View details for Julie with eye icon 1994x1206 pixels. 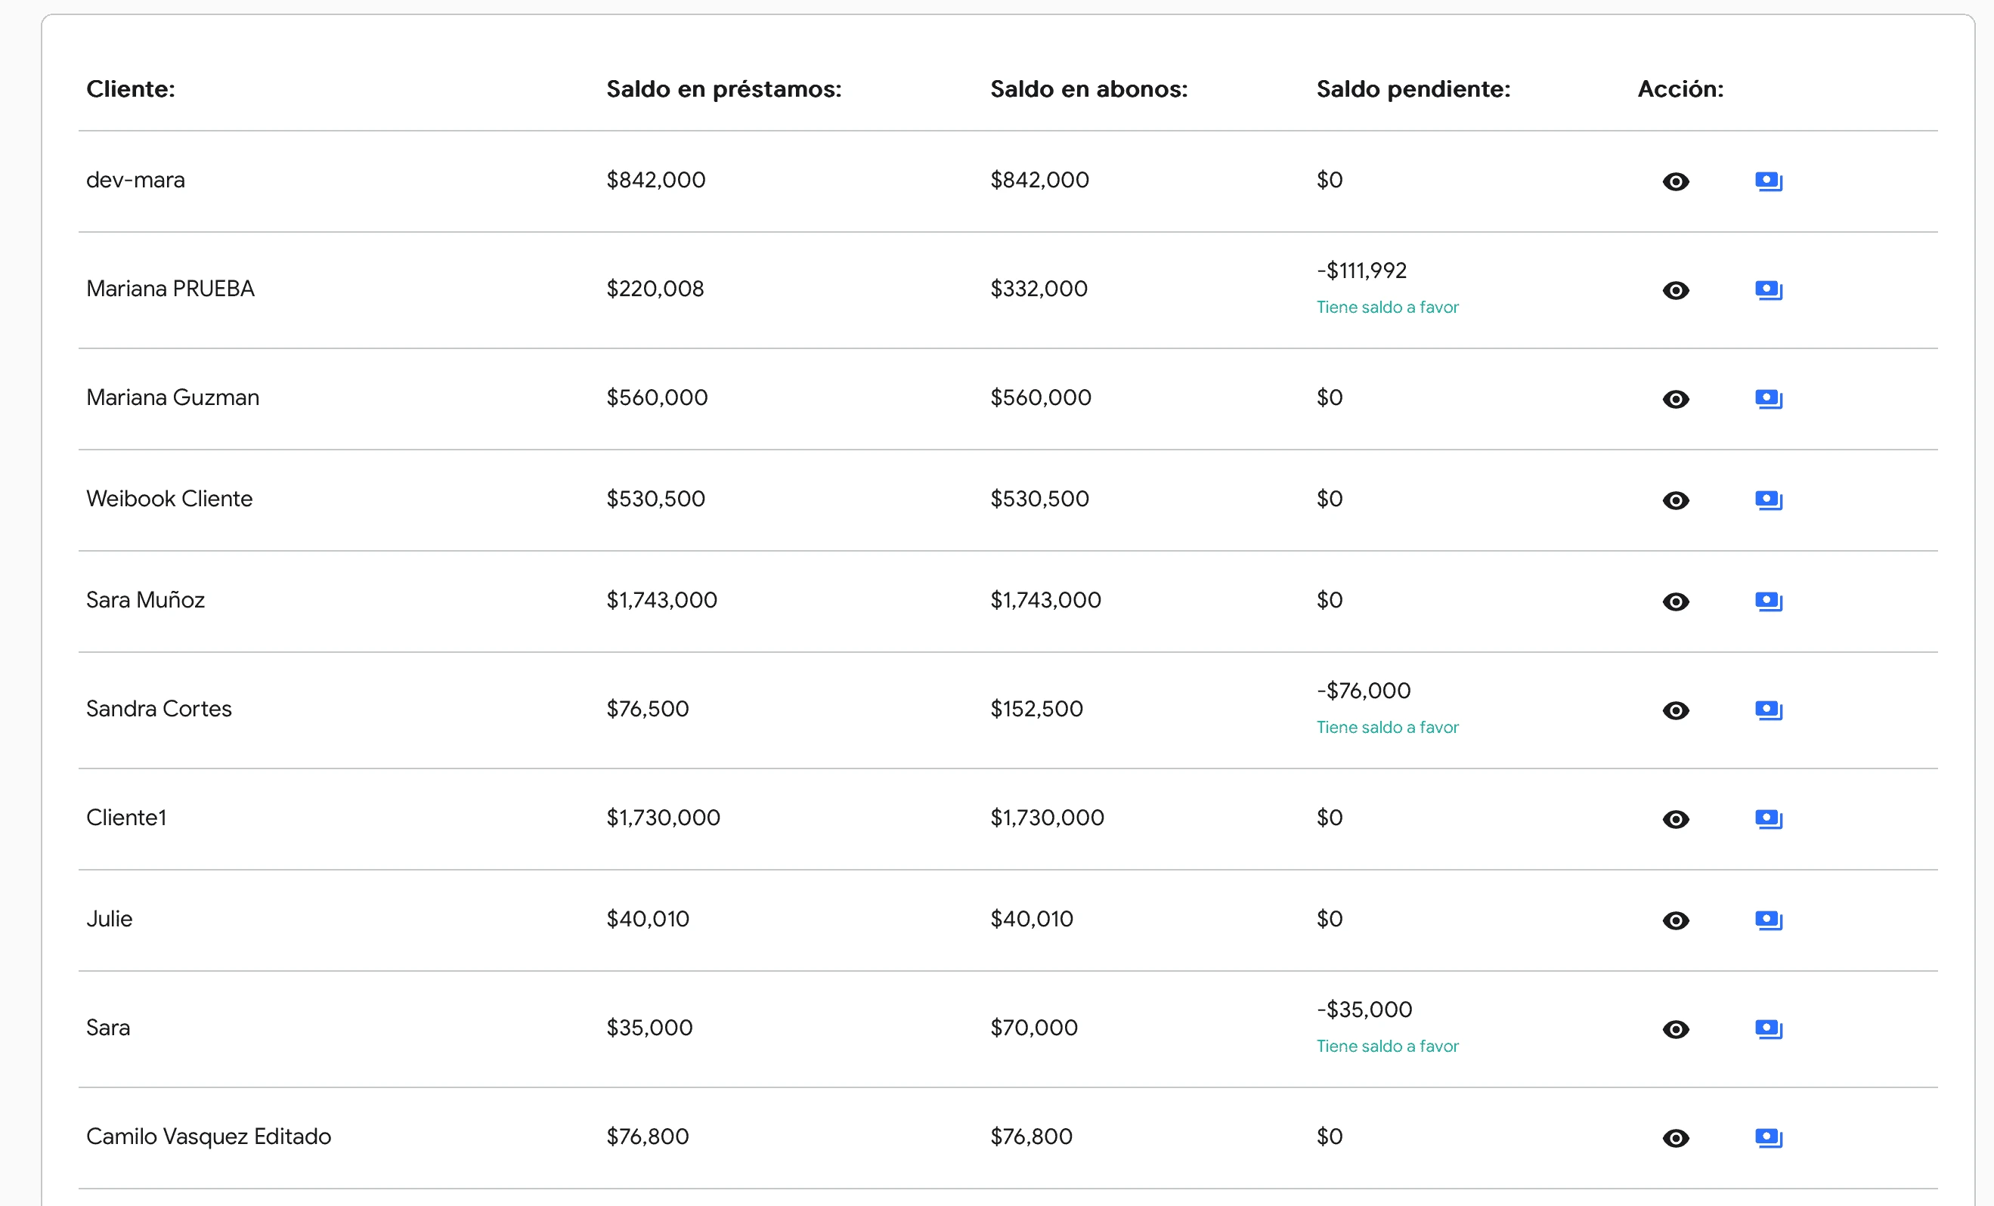pos(1676,920)
